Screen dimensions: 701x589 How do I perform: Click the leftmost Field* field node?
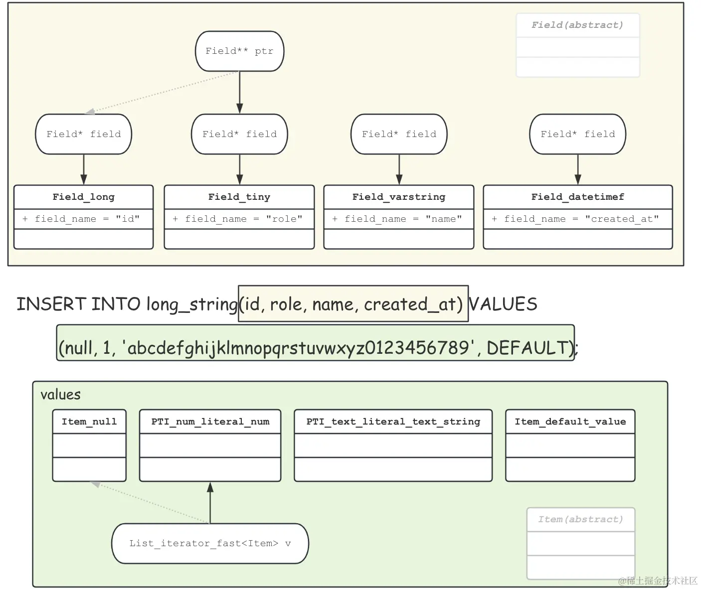pyautogui.click(x=83, y=134)
